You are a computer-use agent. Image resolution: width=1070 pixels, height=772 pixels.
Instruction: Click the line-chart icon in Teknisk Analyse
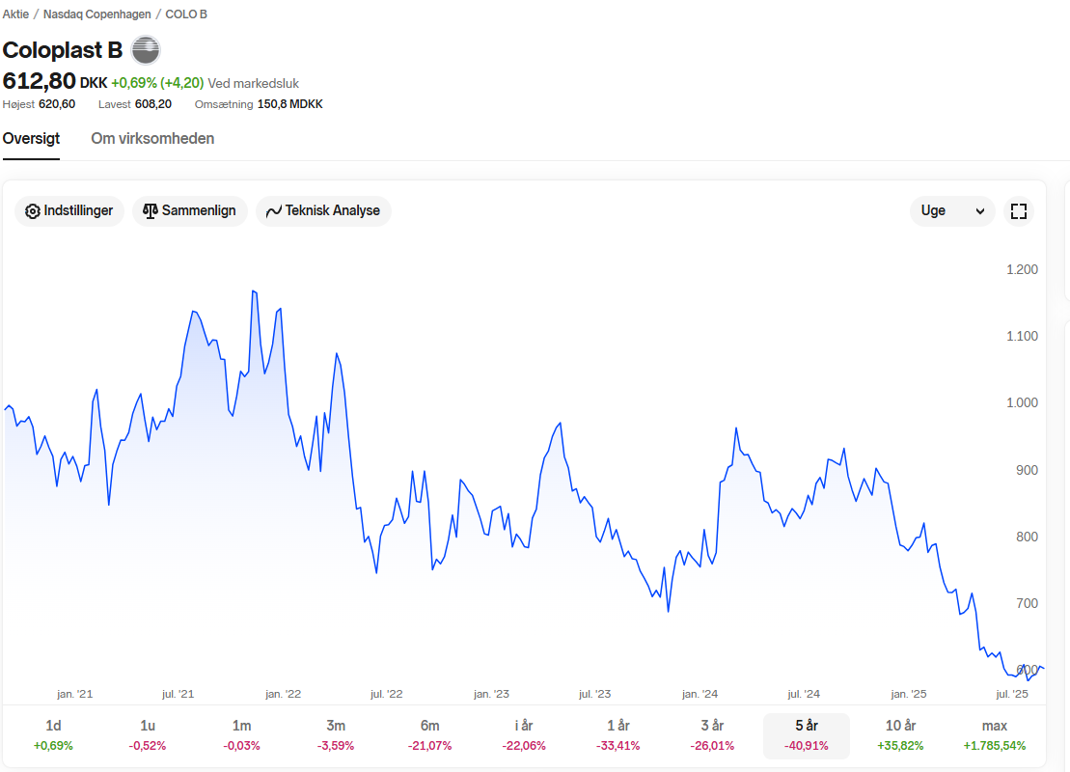(274, 211)
